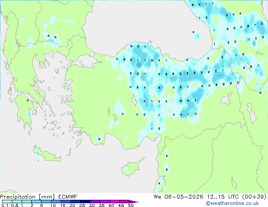268x207 pixels.
Task: Click the '0.1' legend scale label
Action: pos(4,205)
